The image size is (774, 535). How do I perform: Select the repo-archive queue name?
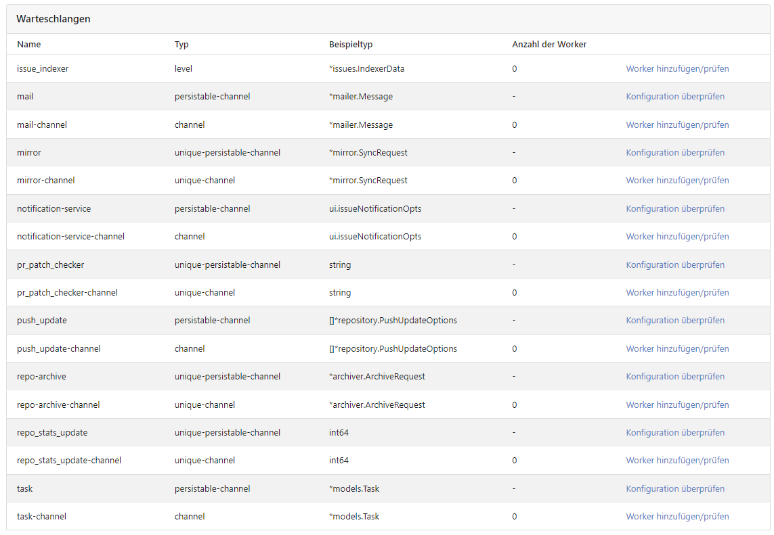(41, 376)
